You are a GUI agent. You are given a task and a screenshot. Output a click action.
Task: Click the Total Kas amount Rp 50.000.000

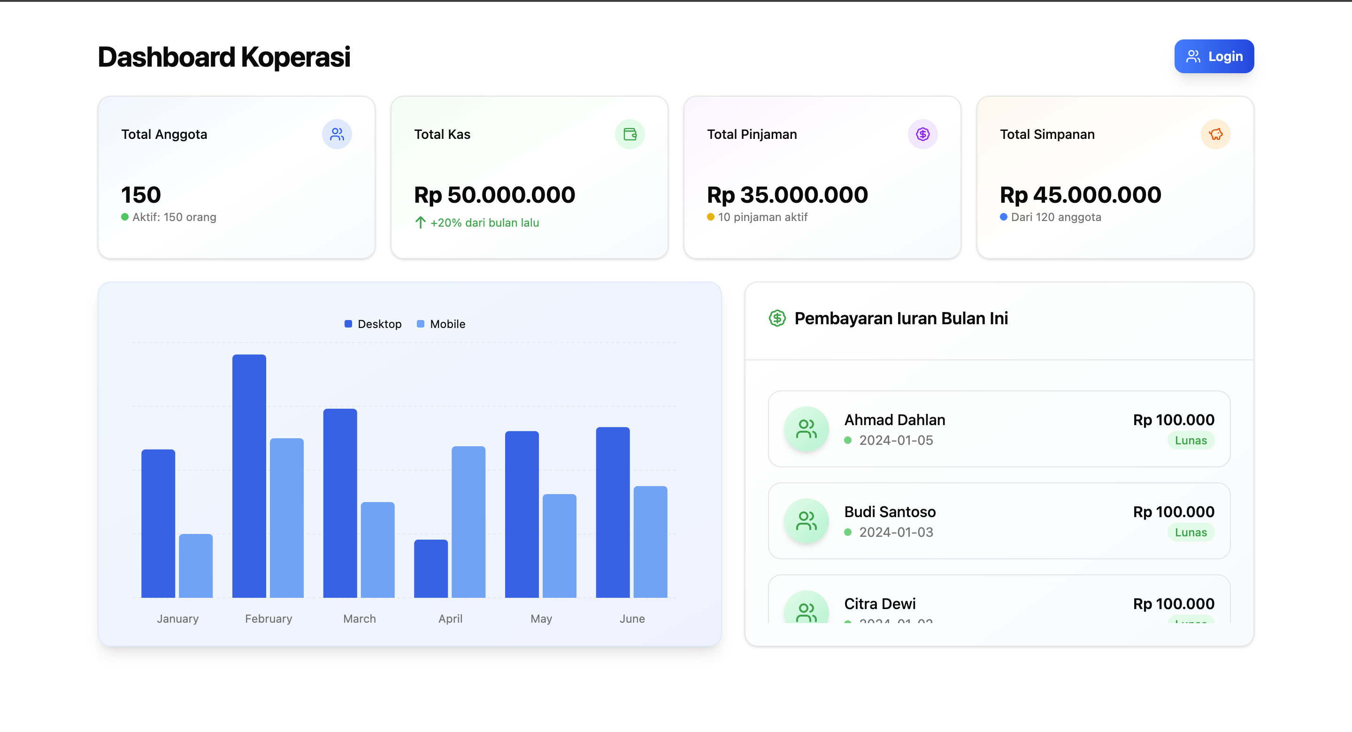pyautogui.click(x=494, y=195)
